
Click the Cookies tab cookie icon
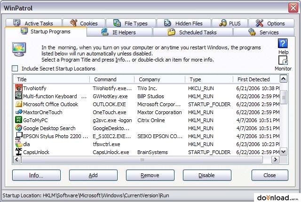tap(74, 23)
